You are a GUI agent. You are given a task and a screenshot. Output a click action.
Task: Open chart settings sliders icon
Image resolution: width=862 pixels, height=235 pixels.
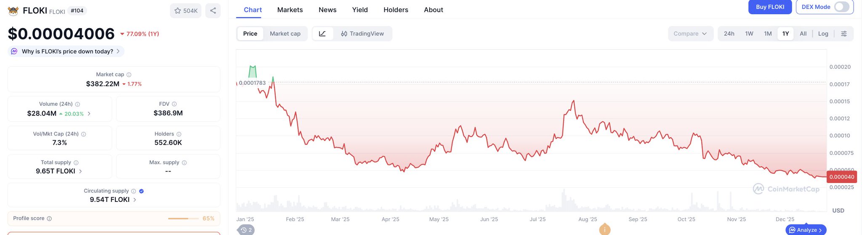844,34
